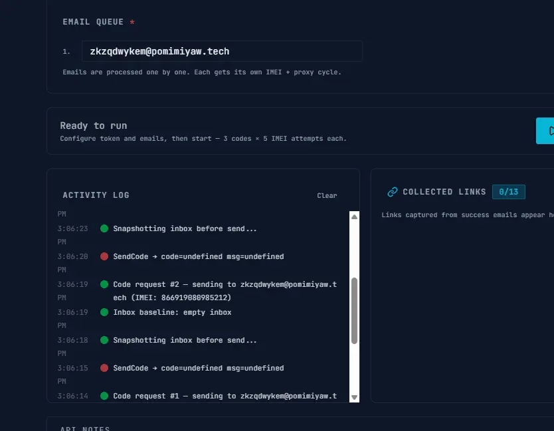Click timestamp '3:06:19' of Inbox baseline entry

[72, 312]
